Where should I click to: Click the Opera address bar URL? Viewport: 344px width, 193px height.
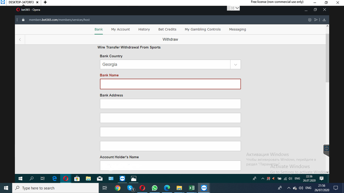coord(59,20)
